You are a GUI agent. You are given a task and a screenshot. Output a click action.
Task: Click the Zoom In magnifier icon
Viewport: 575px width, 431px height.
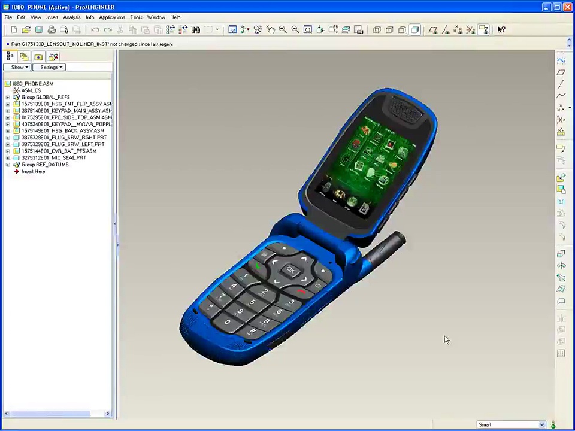point(282,29)
